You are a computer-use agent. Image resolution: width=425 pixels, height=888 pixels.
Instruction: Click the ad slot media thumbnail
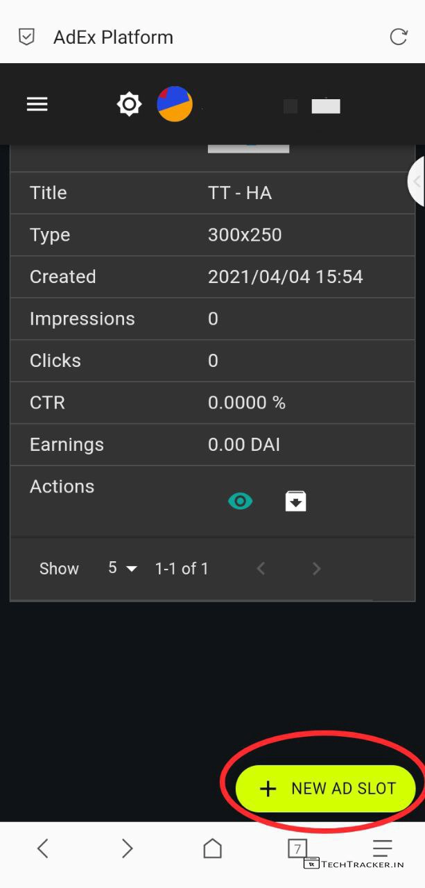tap(248, 148)
